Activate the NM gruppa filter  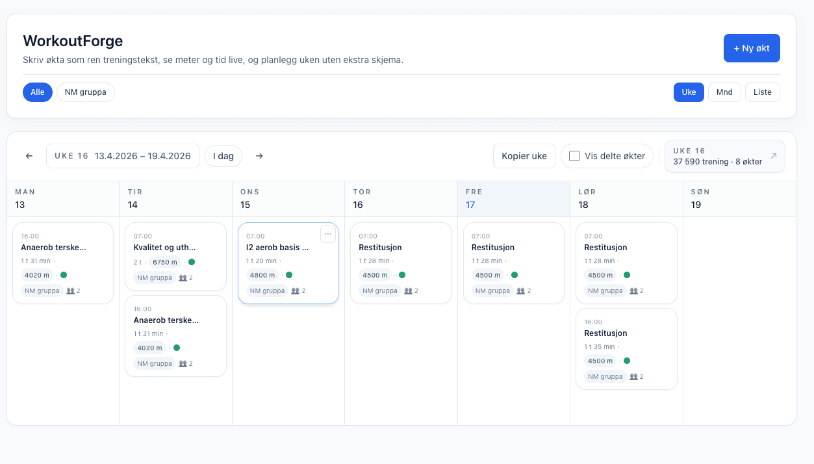pyautogui.click(x=85, y=92)
